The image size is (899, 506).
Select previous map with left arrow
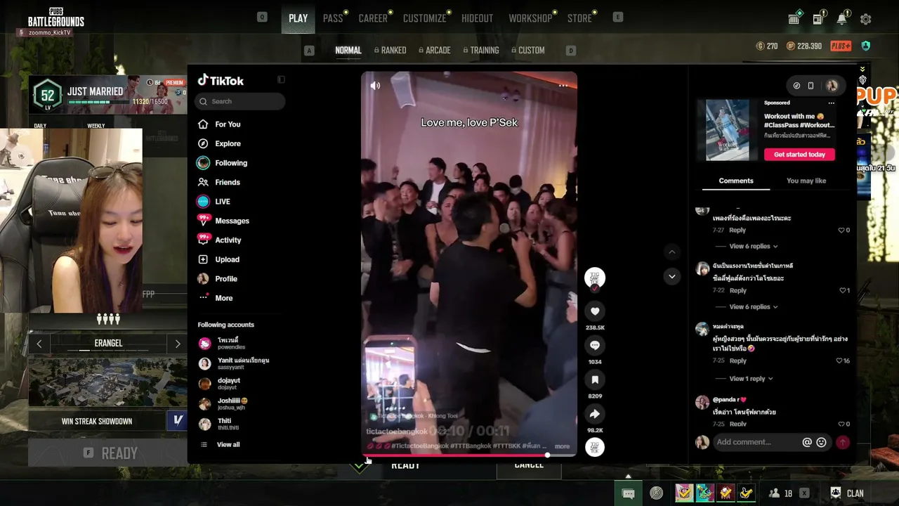pyautogui.click(x=39, y=344)
